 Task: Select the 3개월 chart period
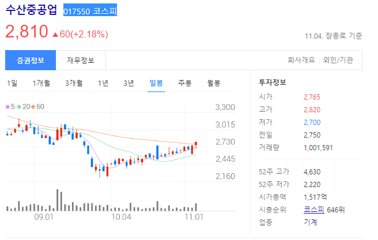tap(74, 83)
